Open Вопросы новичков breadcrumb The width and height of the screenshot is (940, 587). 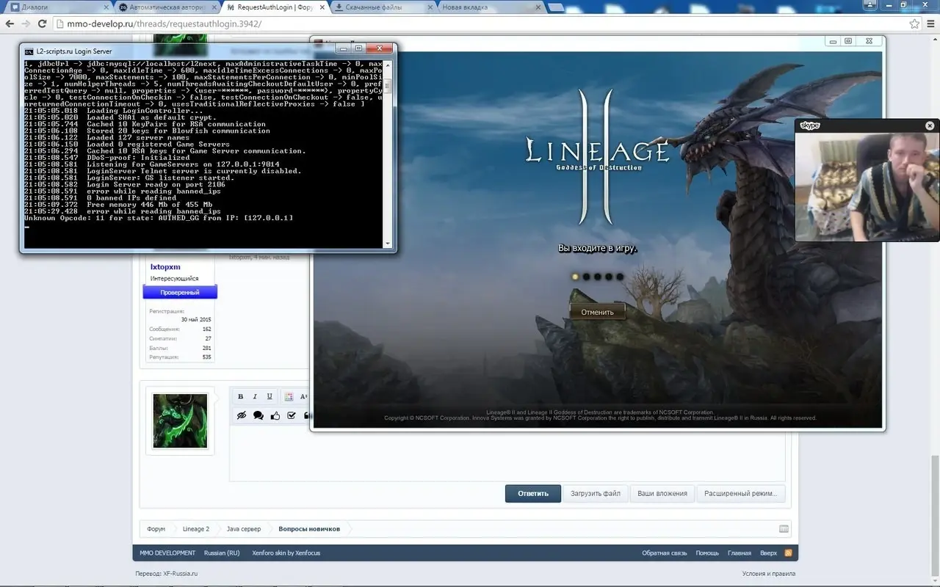pyautogui.click(x=309, y=529)
